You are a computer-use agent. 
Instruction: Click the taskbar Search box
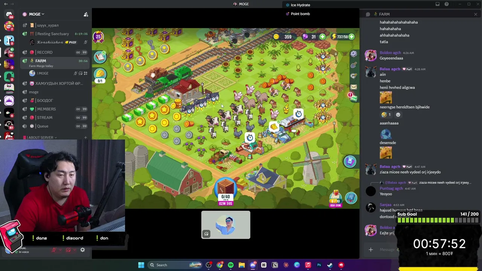[x=176, y=265]
